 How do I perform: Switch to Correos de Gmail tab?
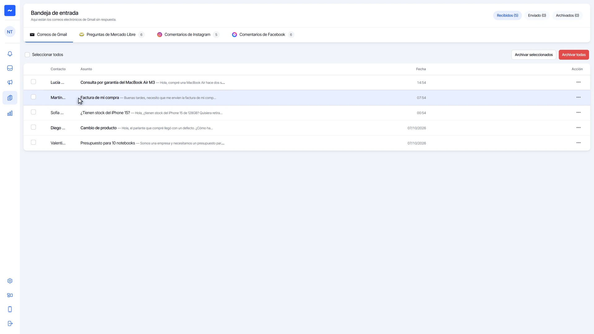48,35
